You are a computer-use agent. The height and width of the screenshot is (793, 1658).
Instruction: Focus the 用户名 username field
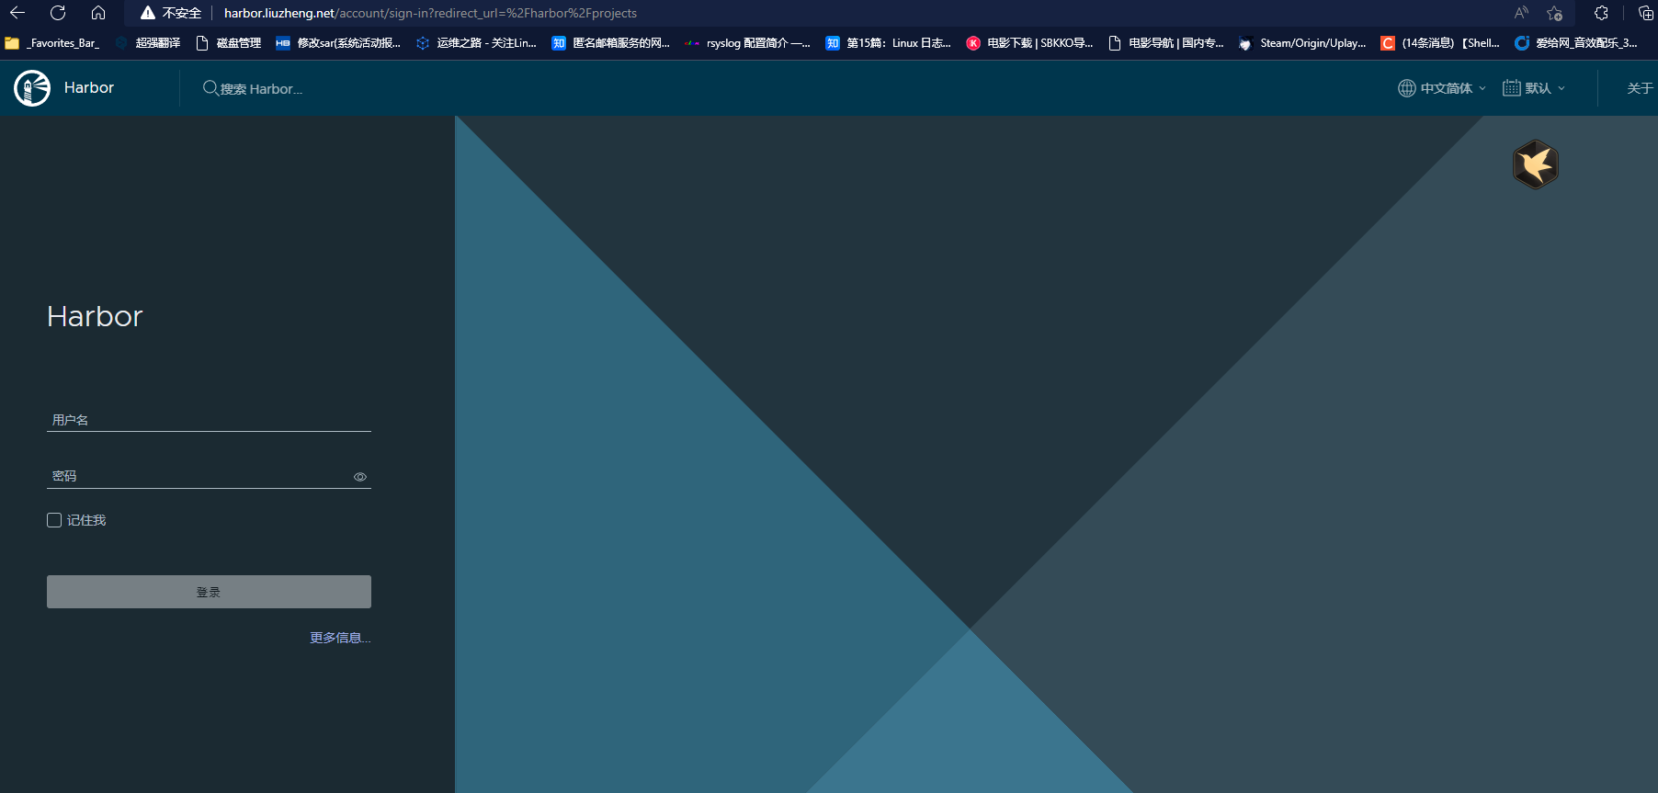(209, 420)
